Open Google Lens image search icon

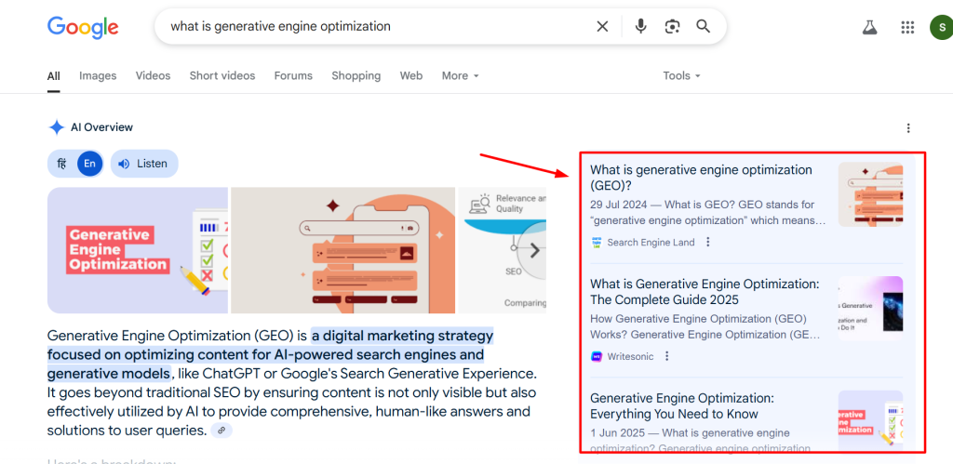point(672,26)
